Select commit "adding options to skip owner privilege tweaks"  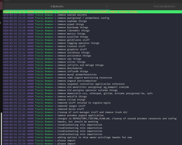(x=93, y=137)
